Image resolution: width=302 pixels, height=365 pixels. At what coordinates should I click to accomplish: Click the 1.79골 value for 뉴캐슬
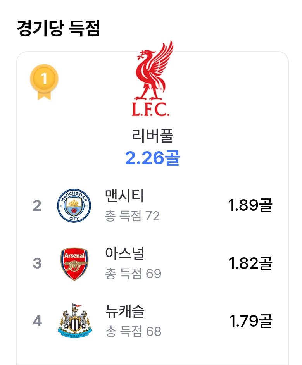251,321
